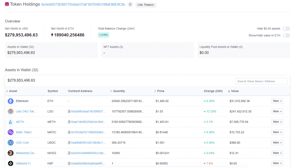
Task: Click the Token Holdings logo icon
Action: (7, 4)
